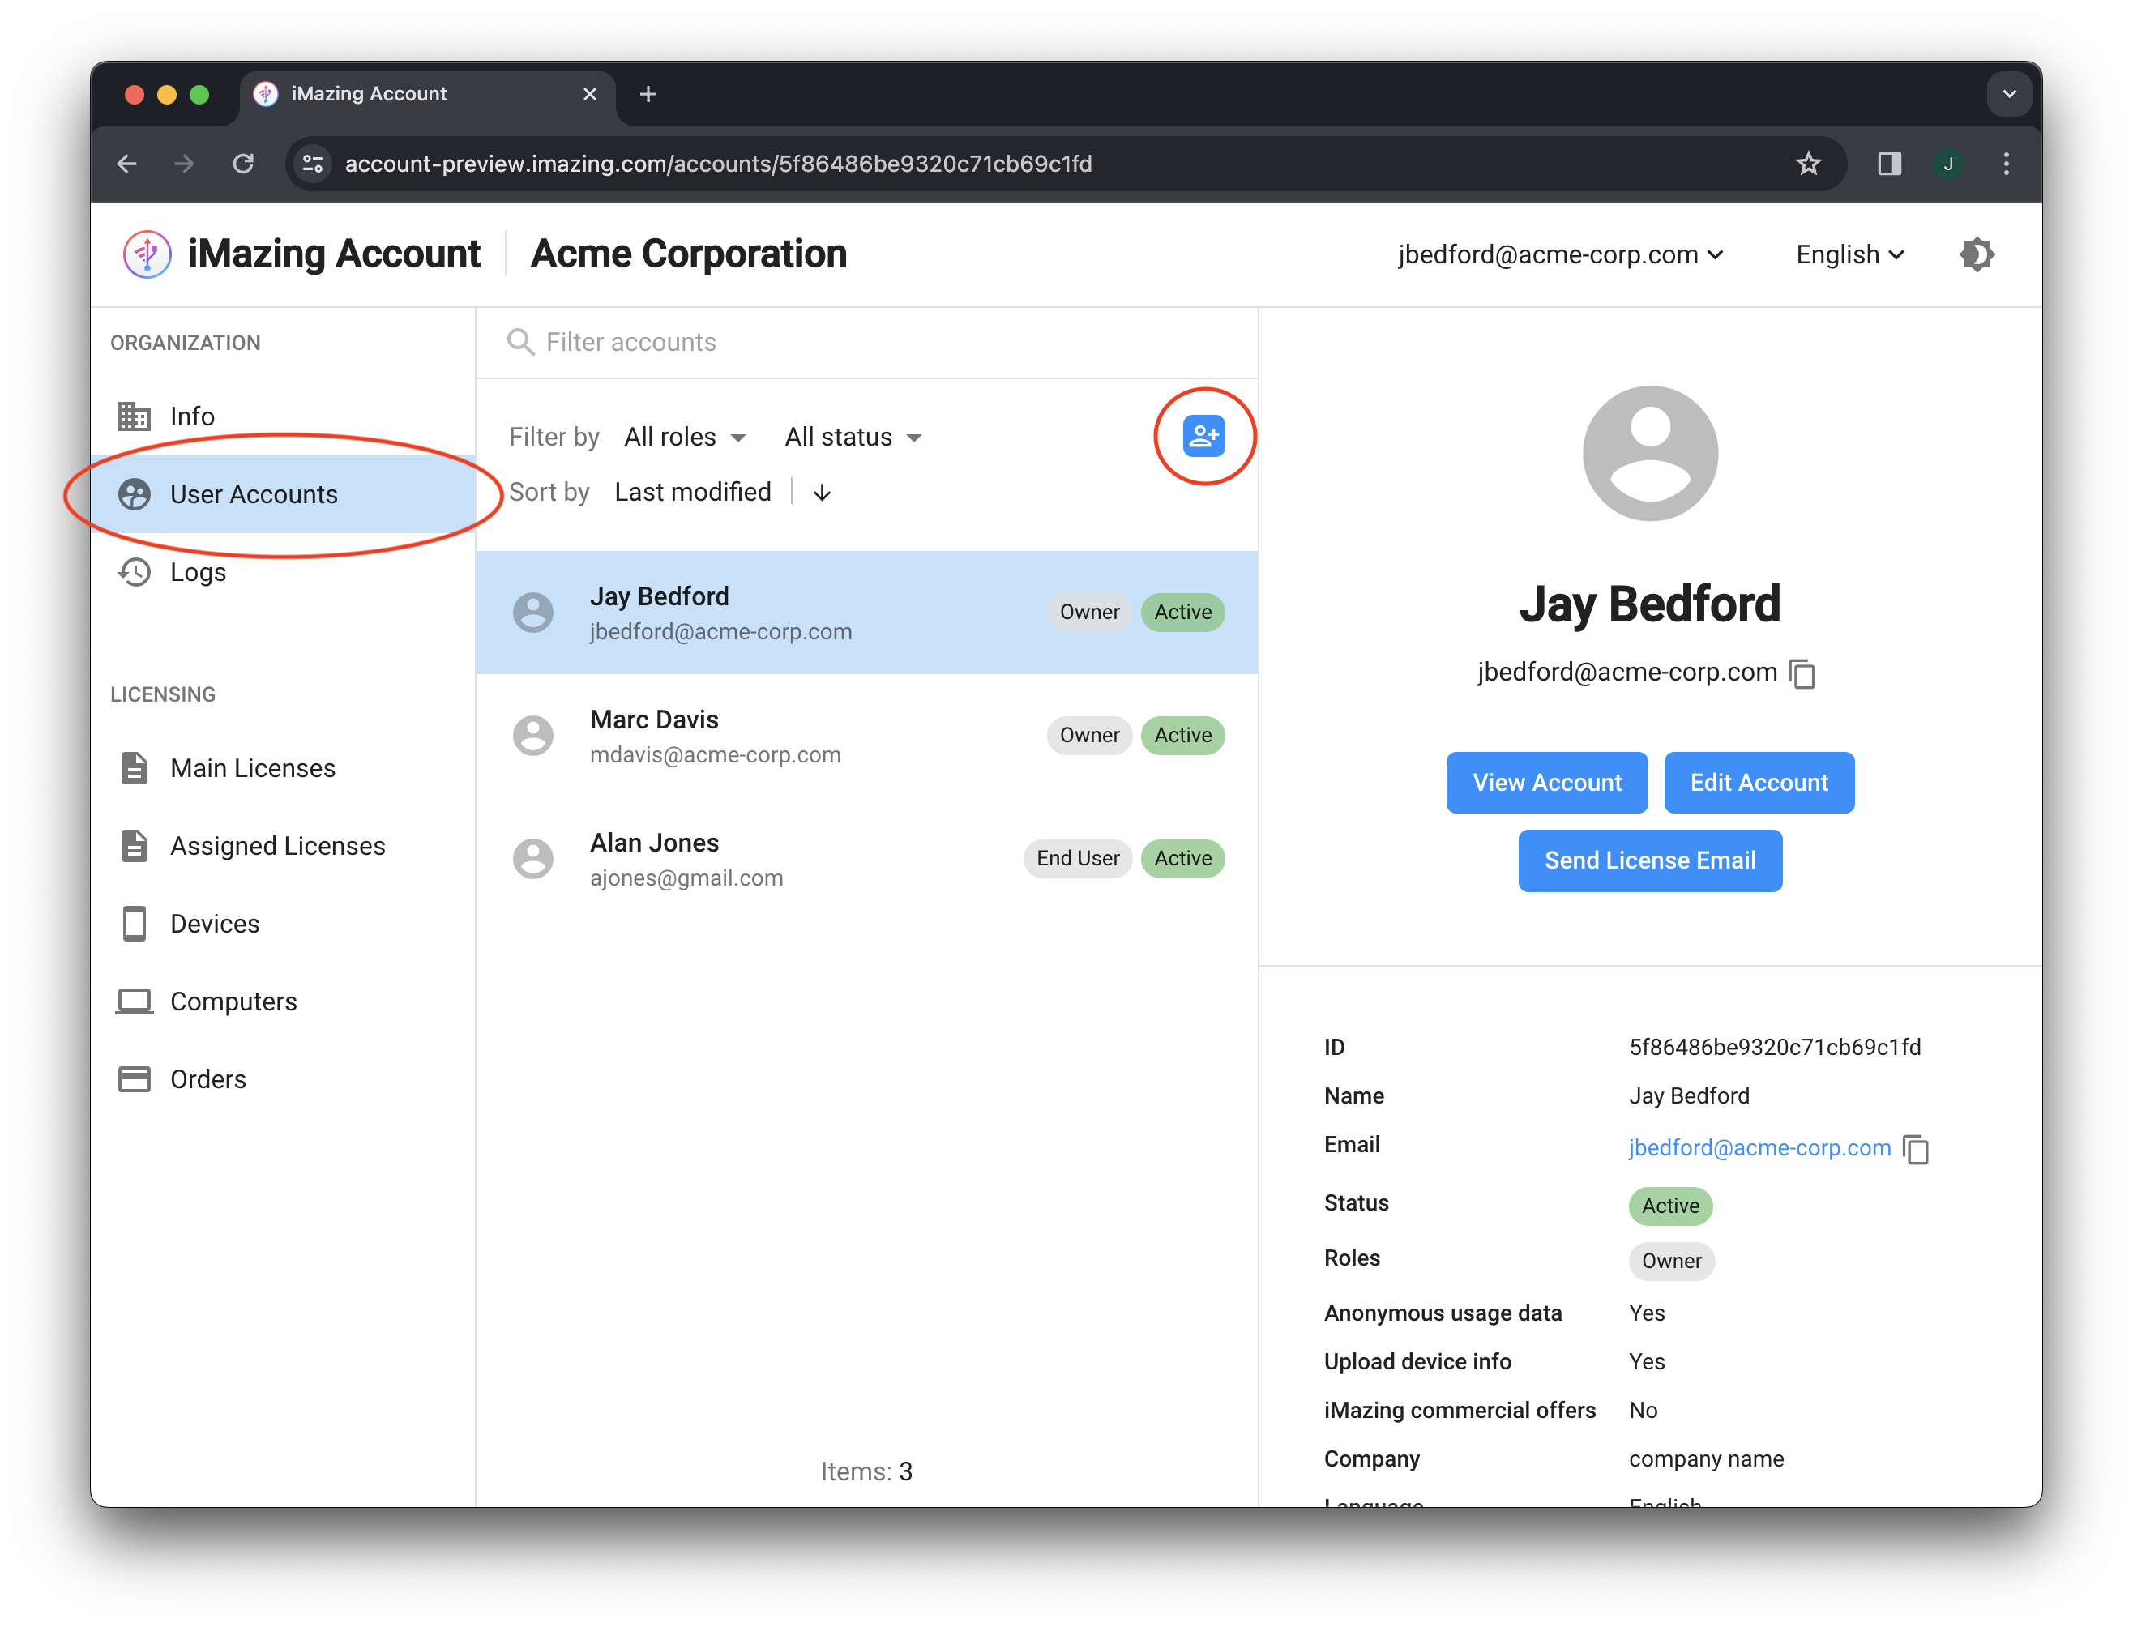Viewport: 2133px width, 1627px height.
Task: Open a new browser tab
Action: 648,94
